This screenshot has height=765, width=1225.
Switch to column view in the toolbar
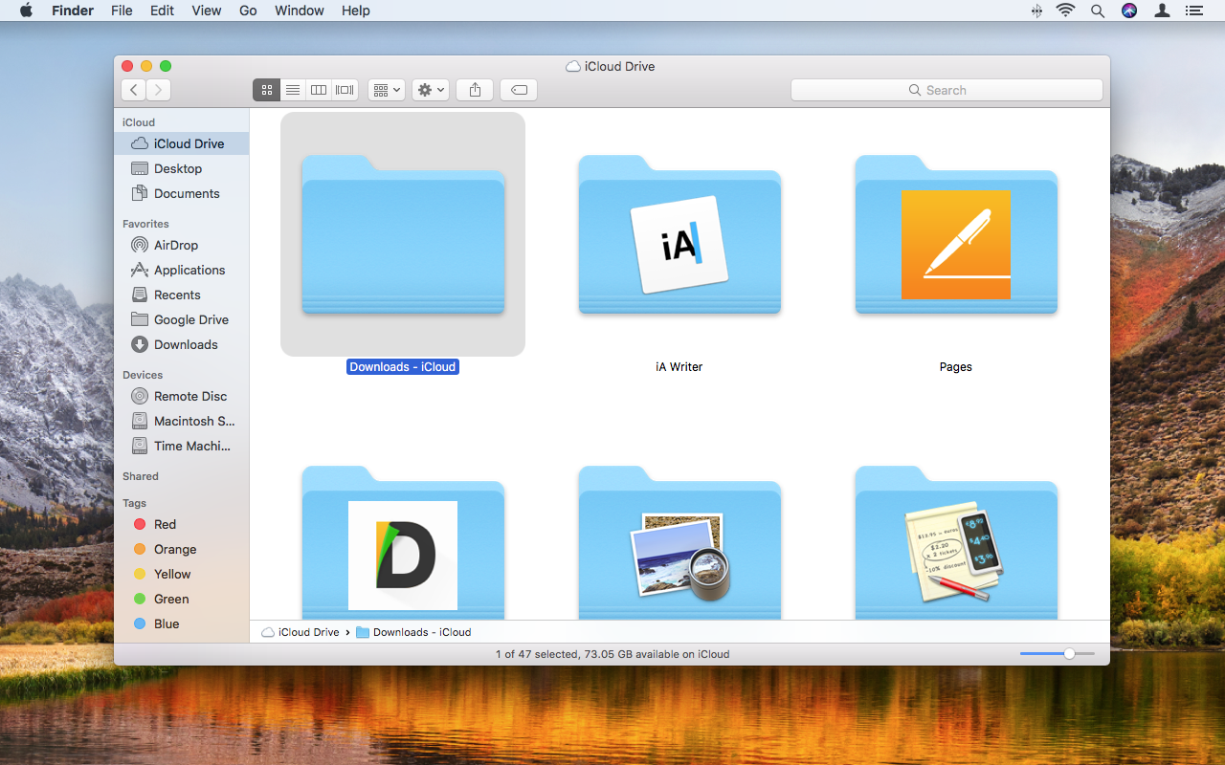point(319,89)
